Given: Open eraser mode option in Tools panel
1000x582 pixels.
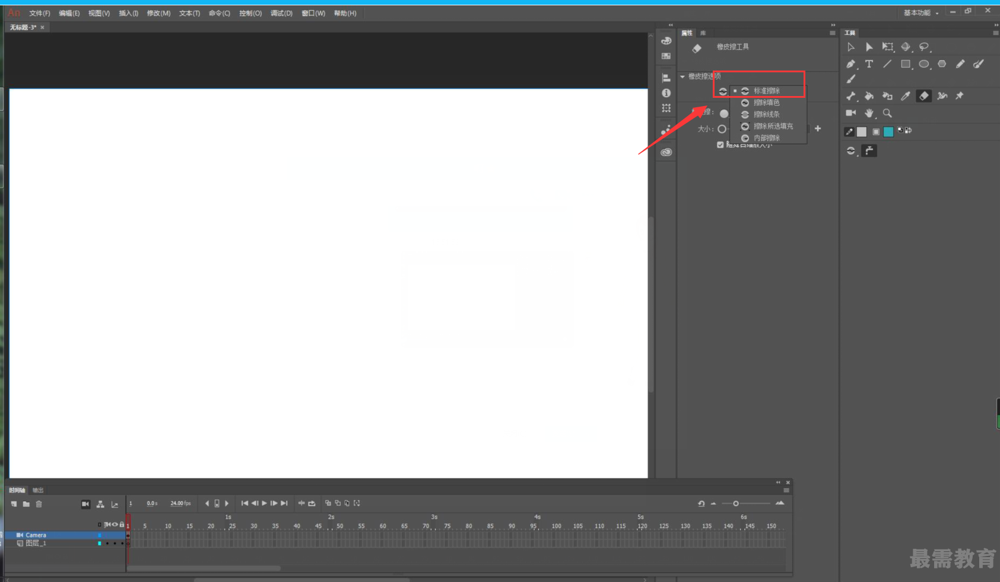Looking at the screenshot, I should [851, 151].
